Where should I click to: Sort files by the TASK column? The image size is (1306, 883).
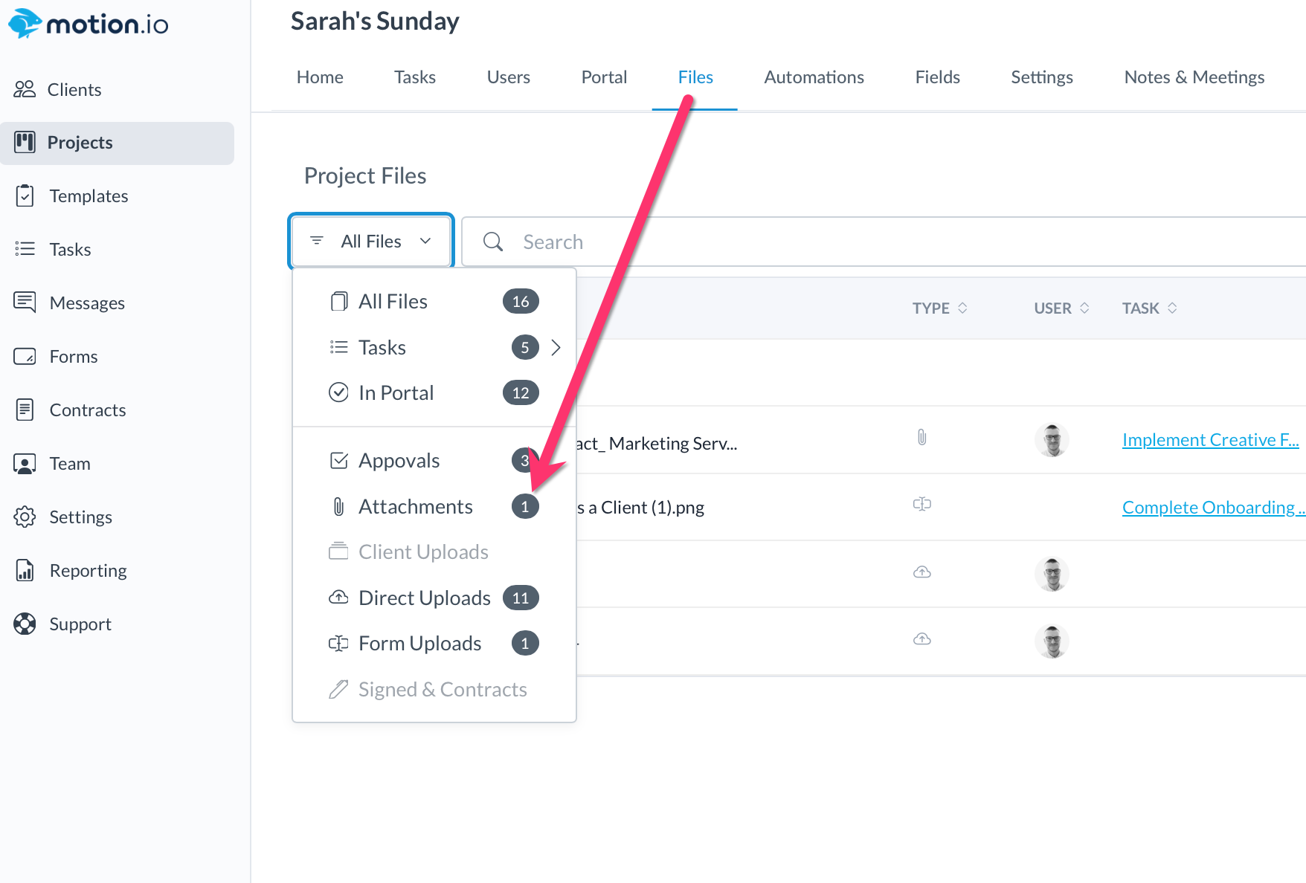(1149, 308)
